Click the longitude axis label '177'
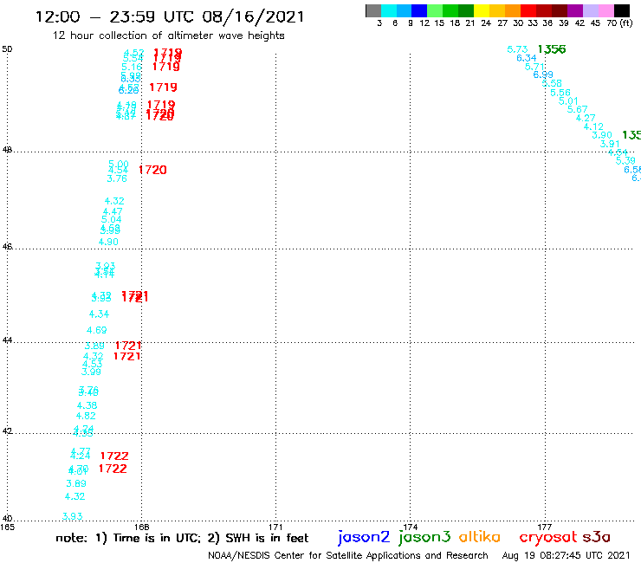Viewport: 641px width, 563px height. [x=545, y=527]
